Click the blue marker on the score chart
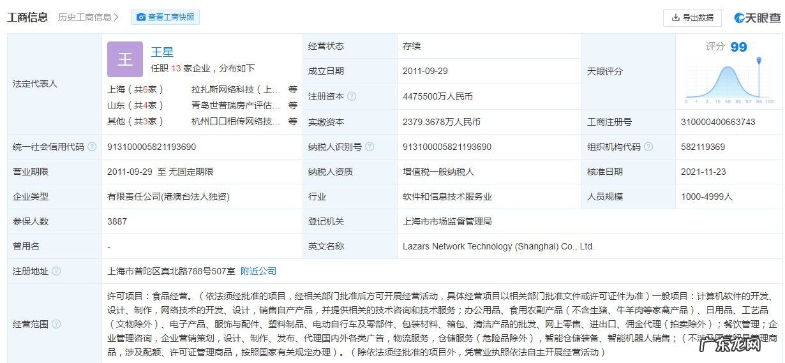Image resolution: width=785 pixels, height=363 pixels. (759, 61)
